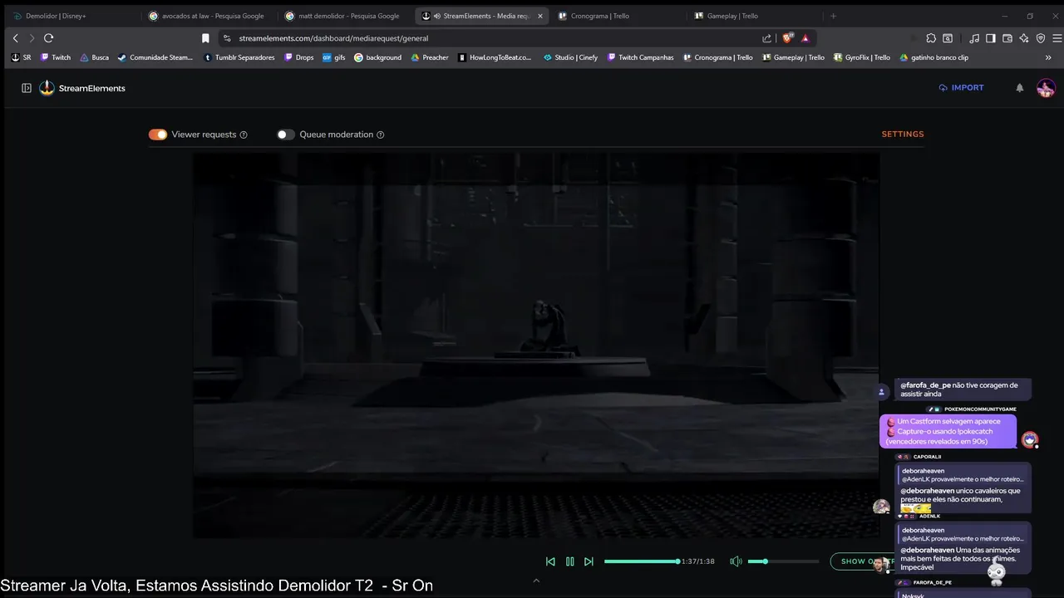
Task: Open the SR bookmark
Action: [22, 57]
